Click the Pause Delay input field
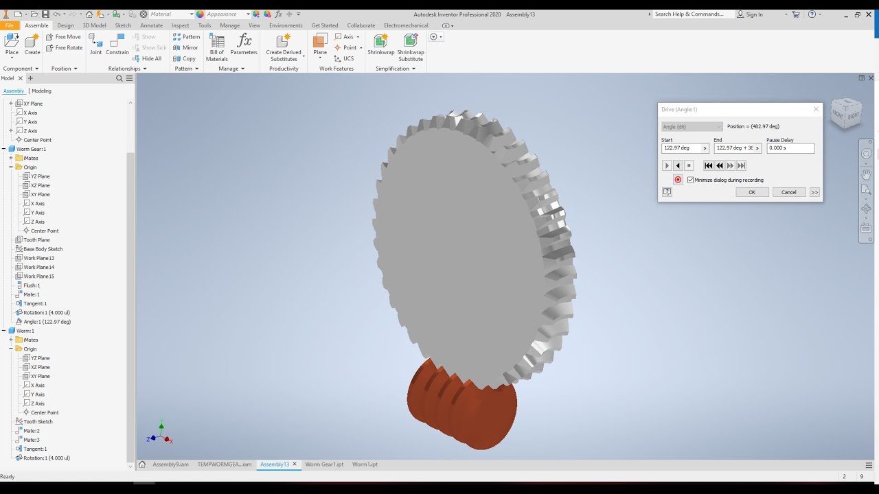879x494 pixels. [x=790, y=148]
